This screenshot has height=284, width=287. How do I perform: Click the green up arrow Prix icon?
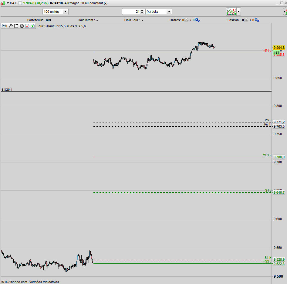click(32, 26)
